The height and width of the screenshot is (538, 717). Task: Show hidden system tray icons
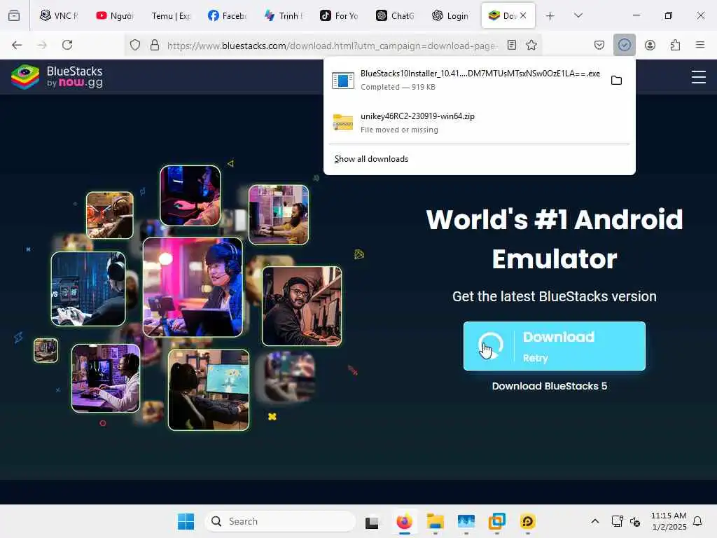point(595,521)
